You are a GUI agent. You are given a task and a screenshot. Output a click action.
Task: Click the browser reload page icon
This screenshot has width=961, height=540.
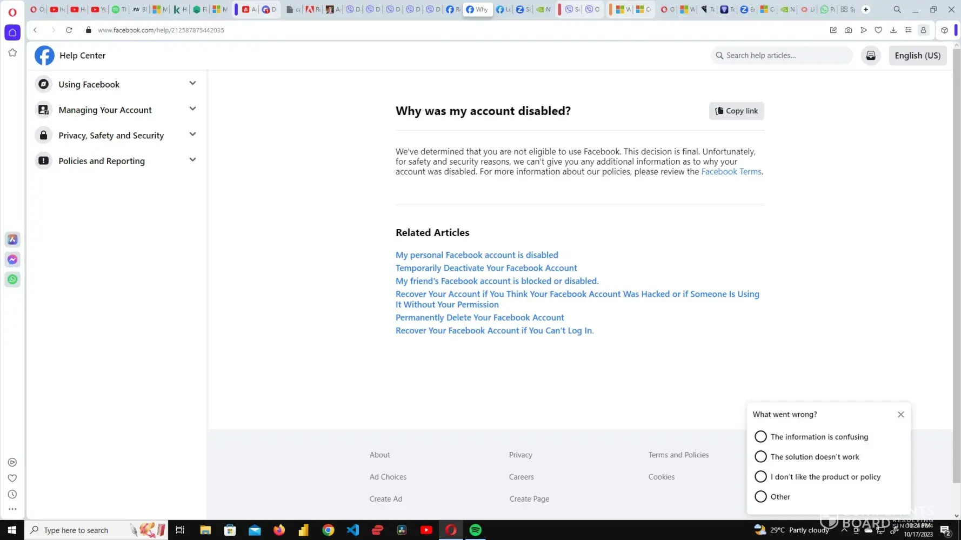69,30
